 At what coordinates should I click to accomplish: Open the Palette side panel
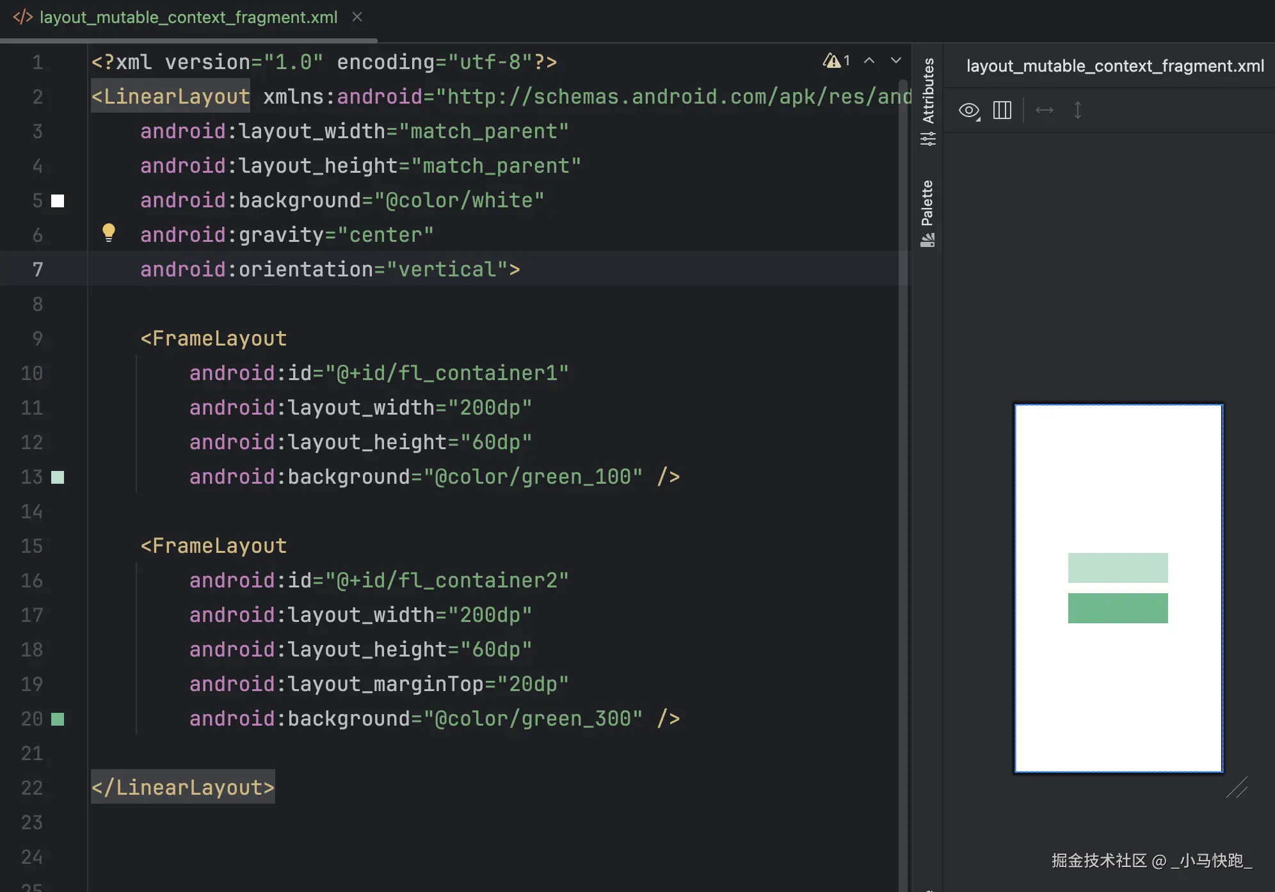pyautogui.click(x=927, y=213)
